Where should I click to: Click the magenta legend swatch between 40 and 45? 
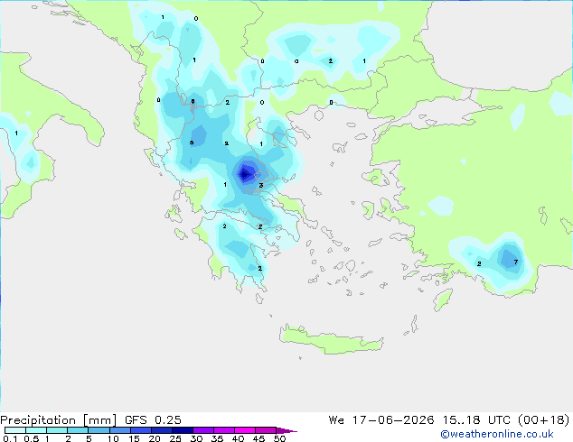(245, 430)
